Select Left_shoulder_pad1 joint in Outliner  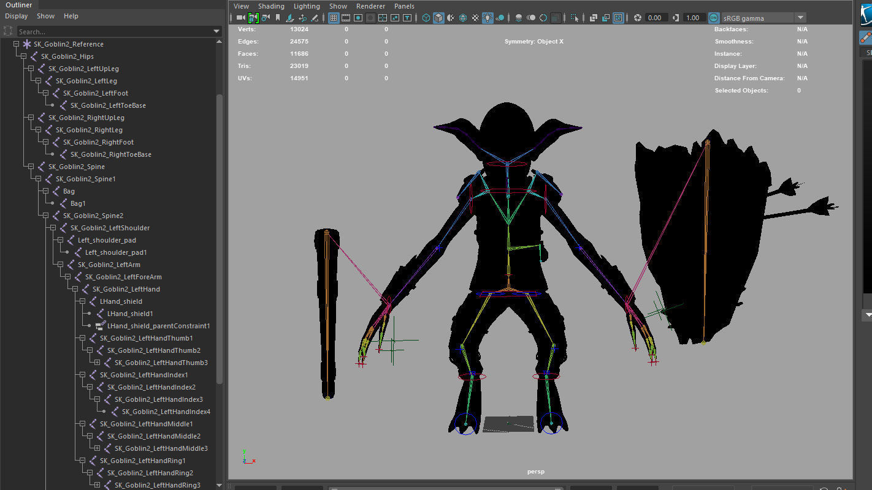(116, 252)
